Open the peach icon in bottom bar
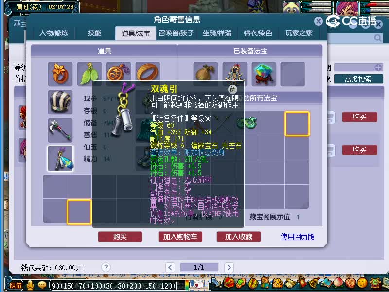The width and height of the screenshot is (389, 292). point(338,283)
